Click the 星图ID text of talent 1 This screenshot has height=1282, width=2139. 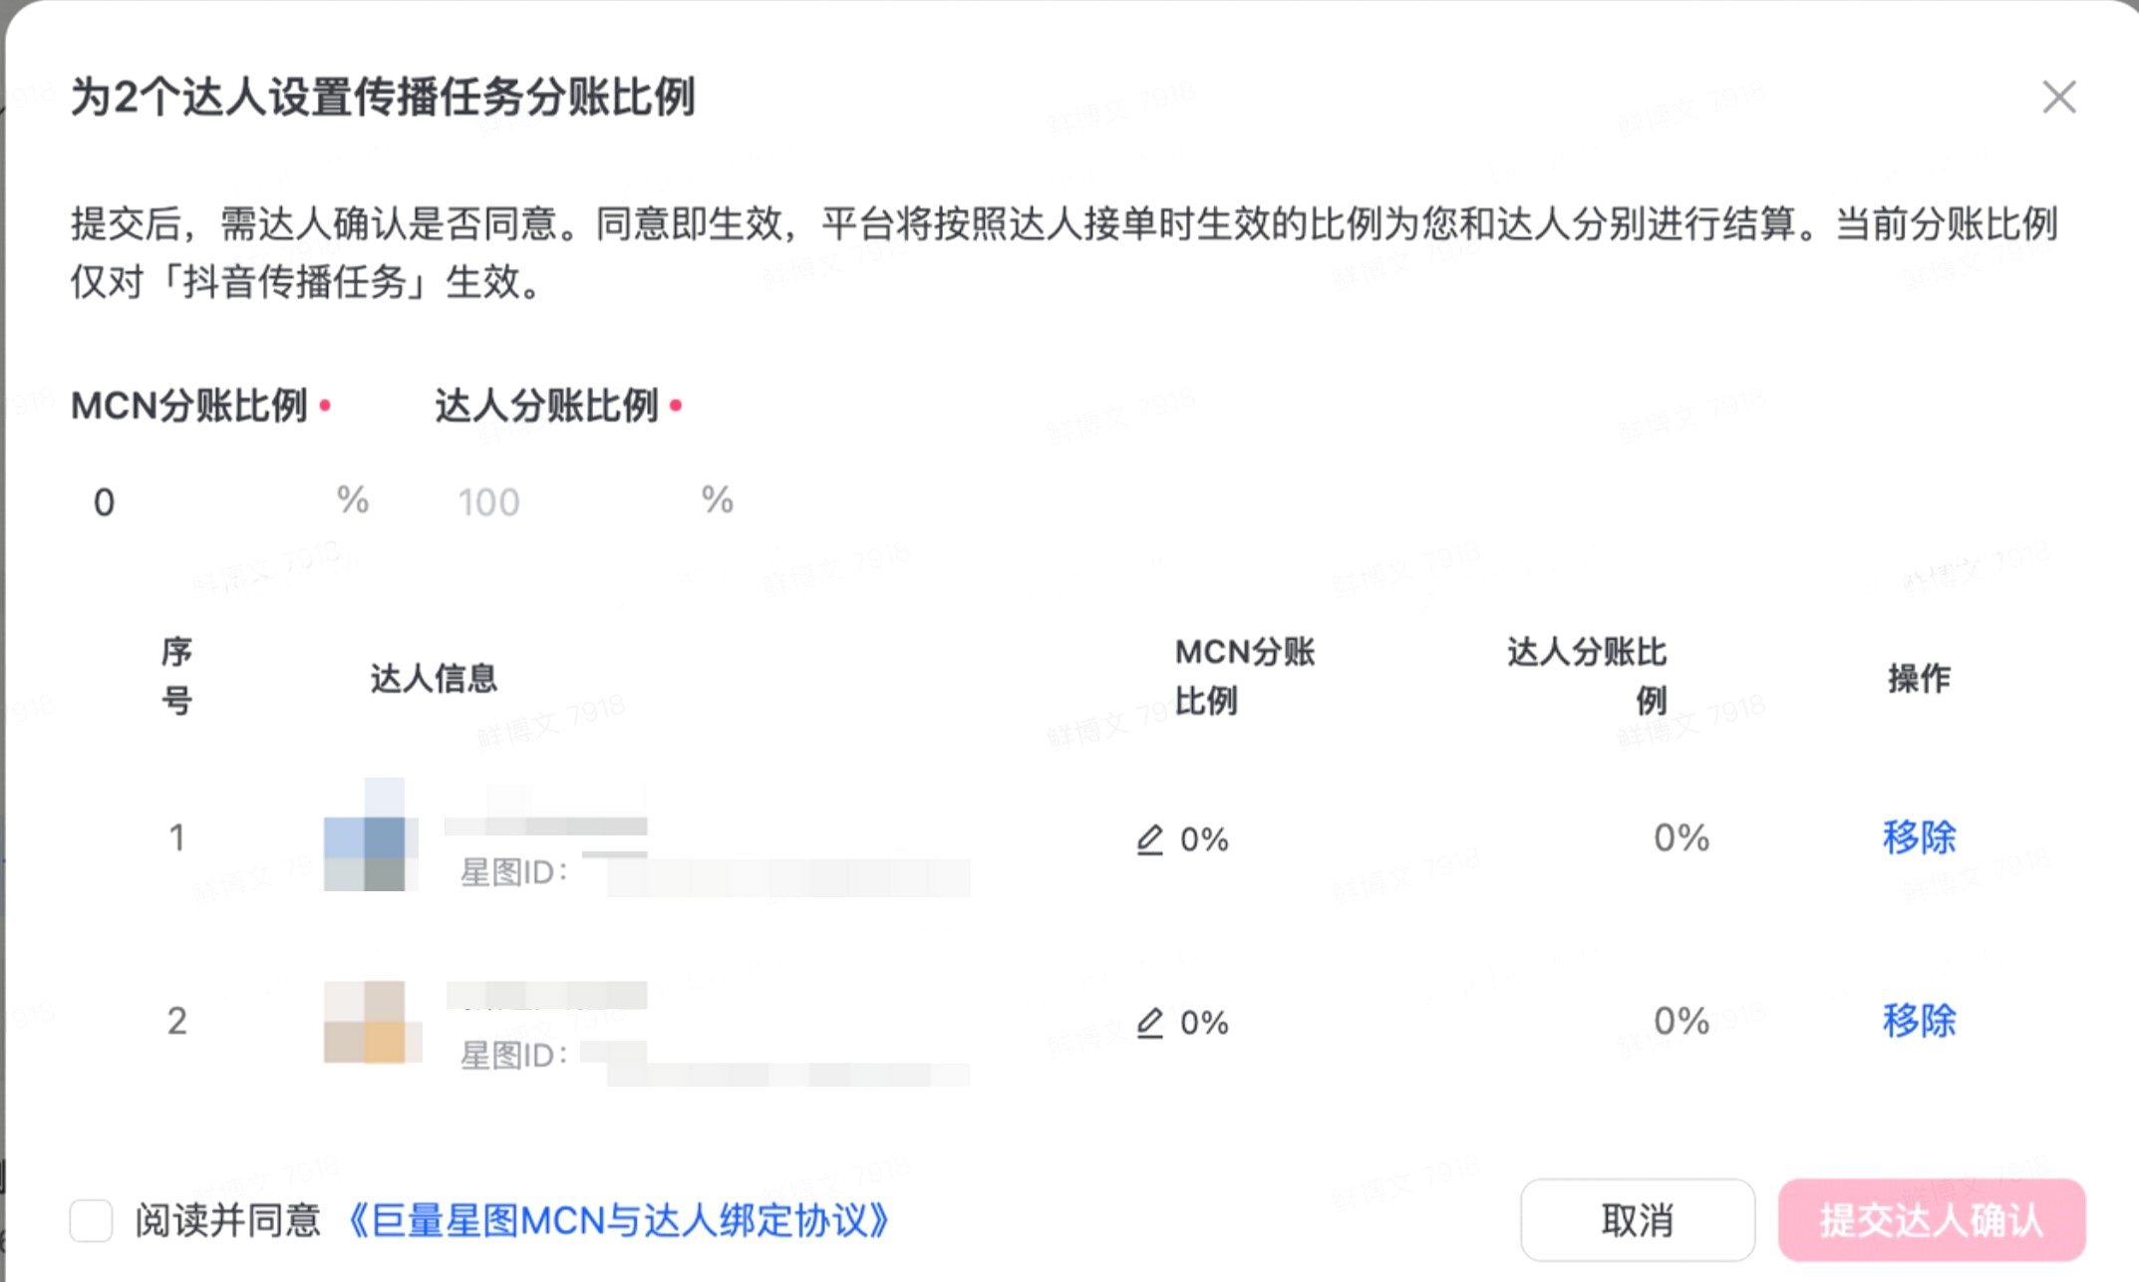pyautogui.click(x=513, y=872)
